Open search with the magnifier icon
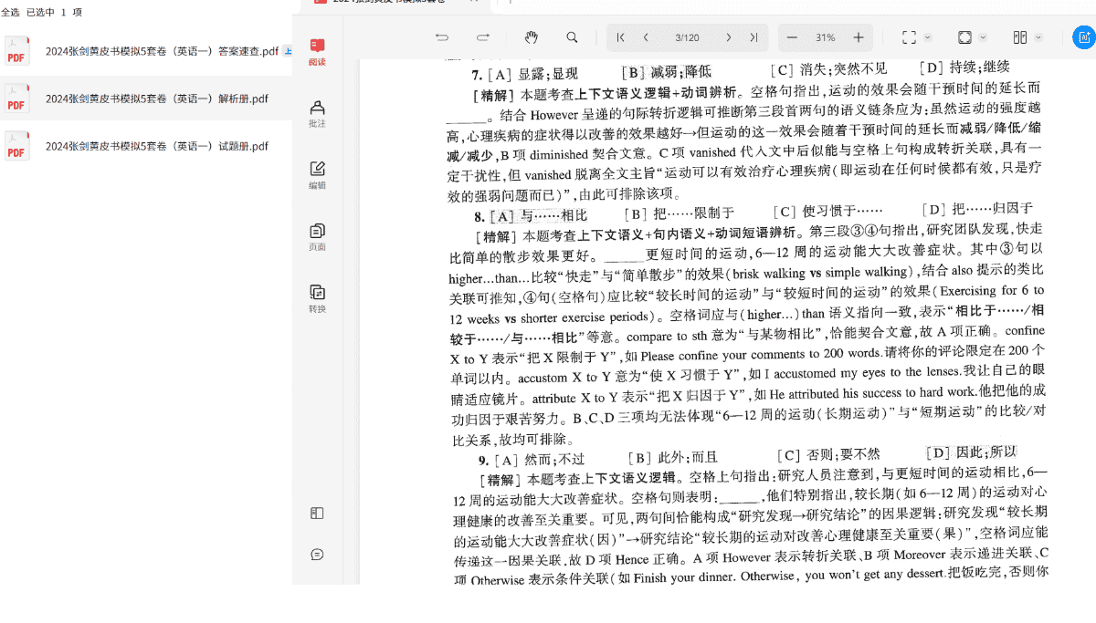The image size is (1096, 623). 572,37
